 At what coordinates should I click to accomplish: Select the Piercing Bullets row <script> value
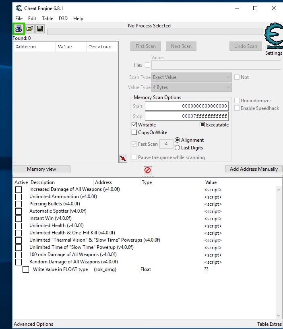(x=213, y=204)
